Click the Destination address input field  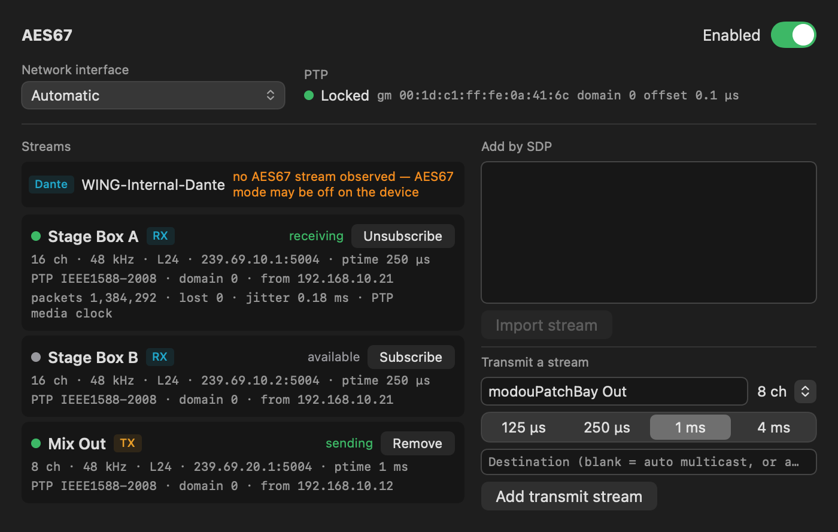pyautogui.click(x=649, y=462)
